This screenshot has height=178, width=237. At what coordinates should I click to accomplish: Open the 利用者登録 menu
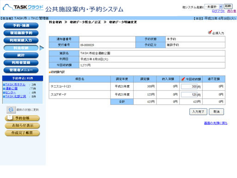click(x=21, y=63)
